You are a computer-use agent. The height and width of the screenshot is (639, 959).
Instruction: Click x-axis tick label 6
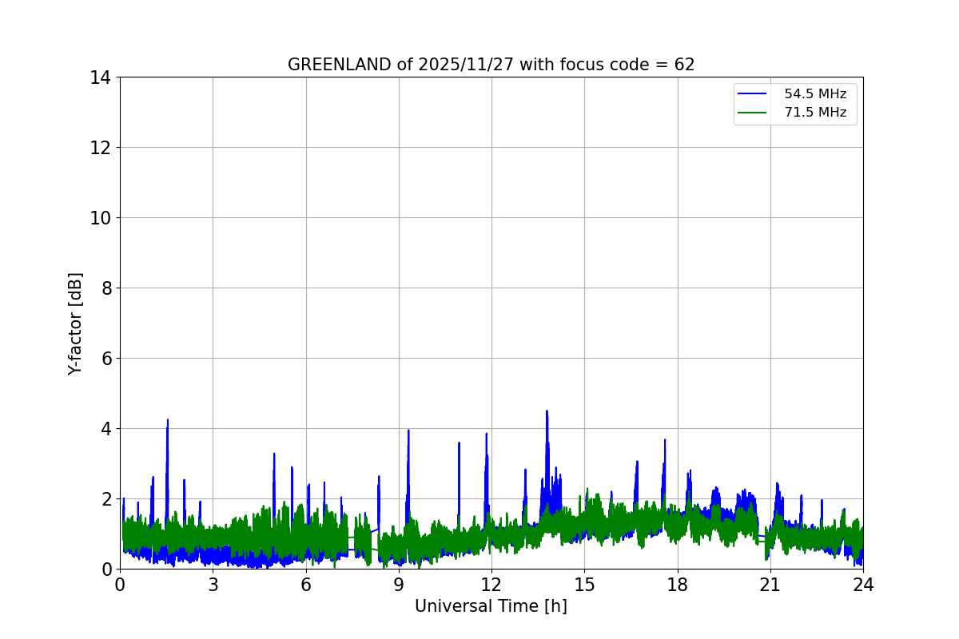click(x=305, y=585)
